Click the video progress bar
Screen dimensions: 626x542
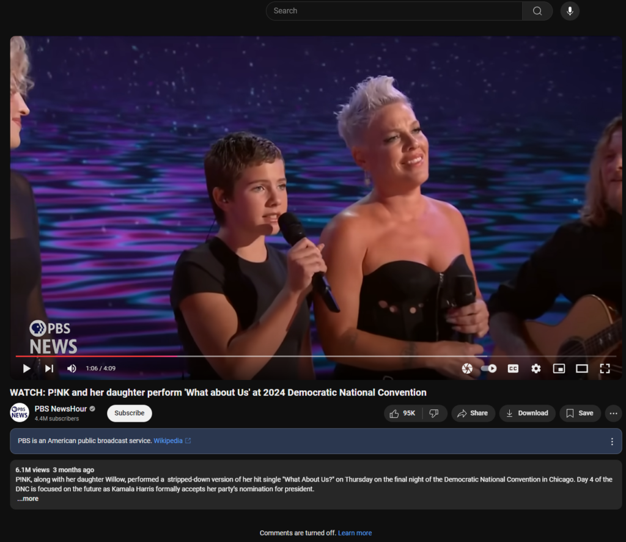(316, 356)
